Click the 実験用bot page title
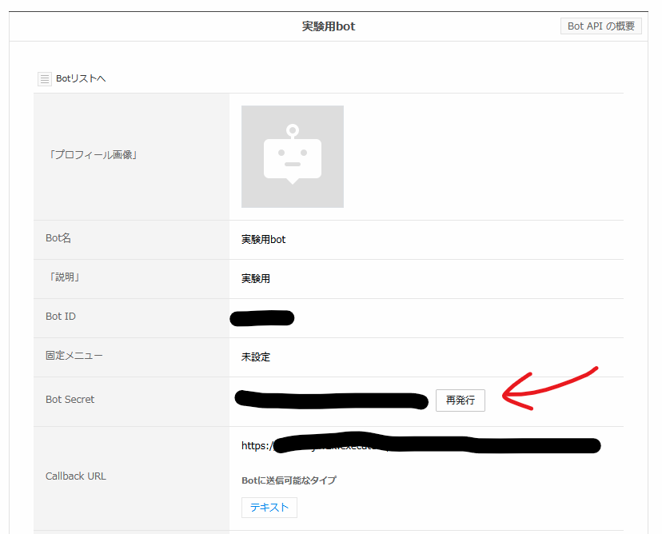Viewport: 662px width, 534px height. pyautogui.click(x=329, y=26)
